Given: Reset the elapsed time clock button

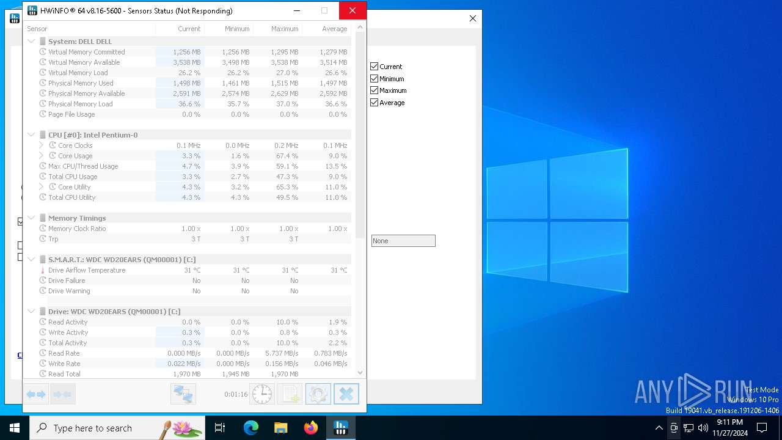Looking at the screenshot, I should coord(262,394).
